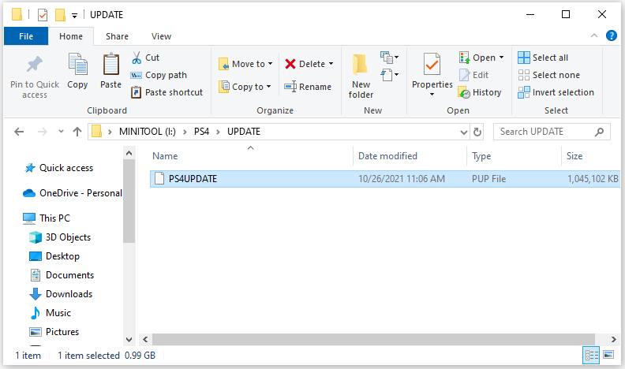Click MINITOOL (I:) in the address path
Screen dimensions: 625x369
pyautogui.click(x=147, y=132)
